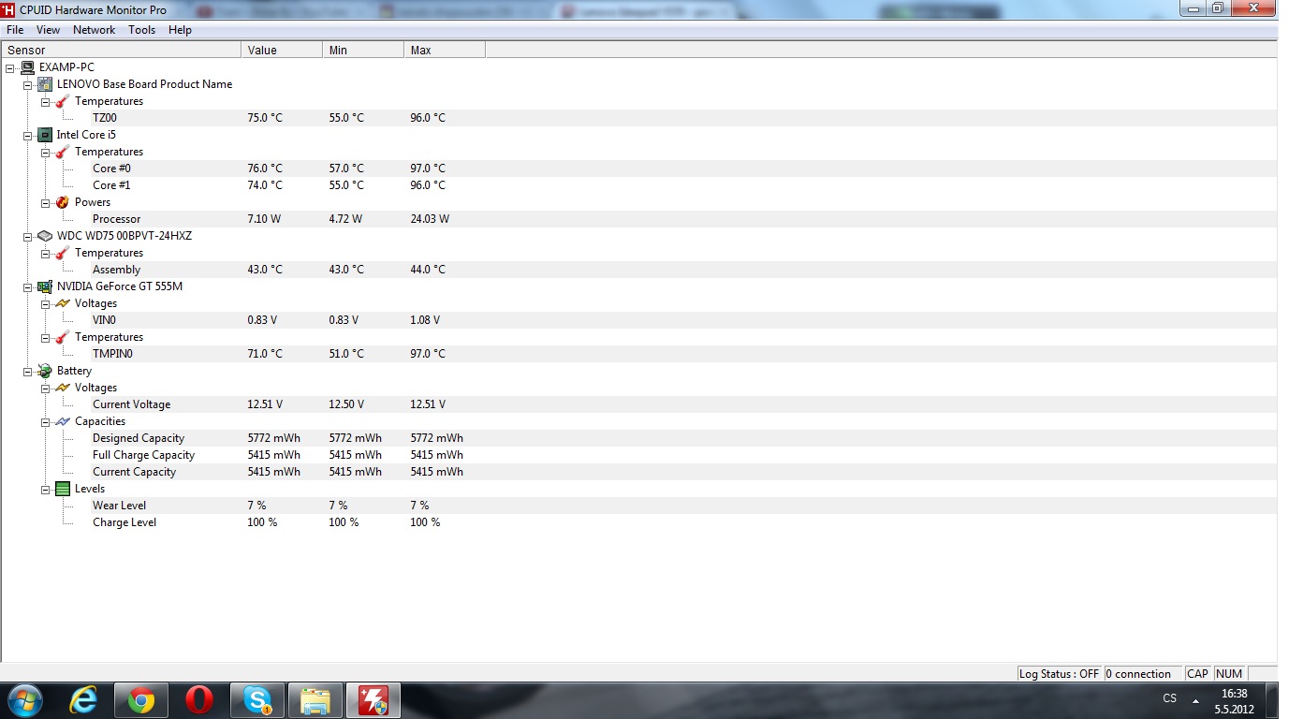The image size is (1303, 719).
Task: Click the NVIDIA GeForce GT 555M card icon
Action: 45,286
